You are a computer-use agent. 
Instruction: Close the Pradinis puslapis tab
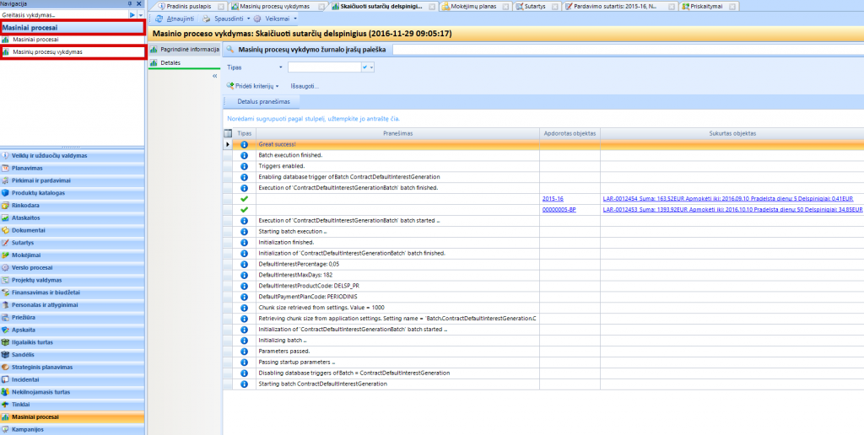coord(221,7)
